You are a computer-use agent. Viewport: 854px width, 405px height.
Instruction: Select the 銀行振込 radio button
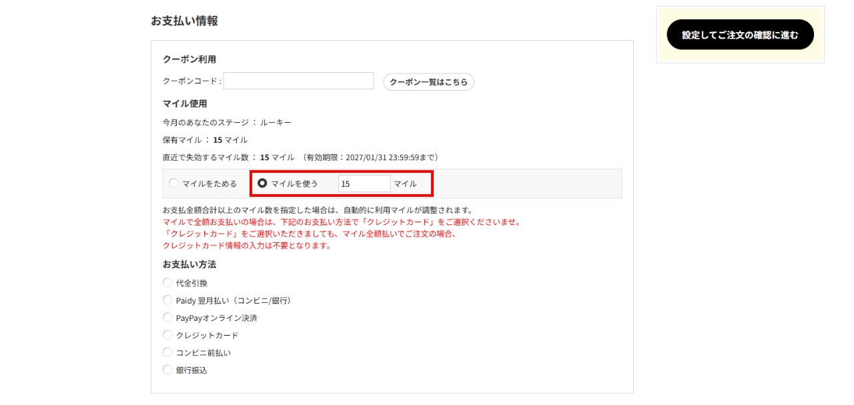[167, 370]
